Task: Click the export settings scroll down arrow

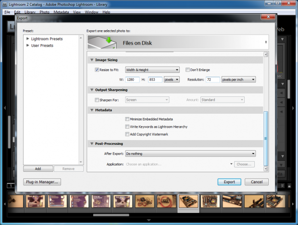Action: point(266,169)
